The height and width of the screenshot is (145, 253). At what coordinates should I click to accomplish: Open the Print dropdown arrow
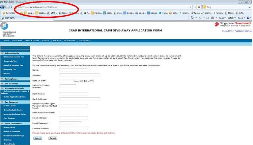(216, 18)
